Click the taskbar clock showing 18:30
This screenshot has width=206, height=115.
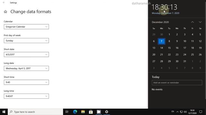pyautogui.click(x=192, y=112)
